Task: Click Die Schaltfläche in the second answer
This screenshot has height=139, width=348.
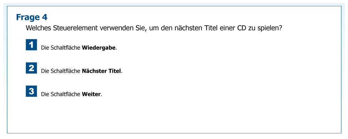Action: click(x=61, y=71)
